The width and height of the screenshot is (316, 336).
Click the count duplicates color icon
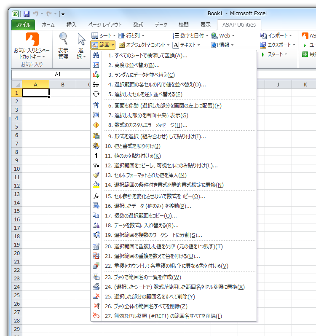96,256
